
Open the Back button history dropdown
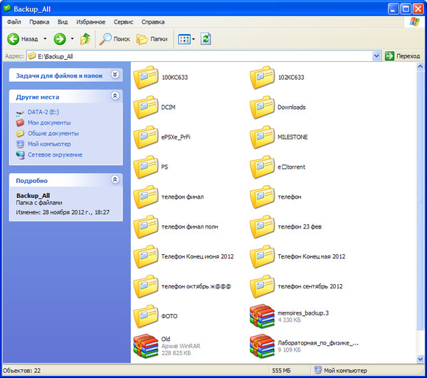point(45,38)
